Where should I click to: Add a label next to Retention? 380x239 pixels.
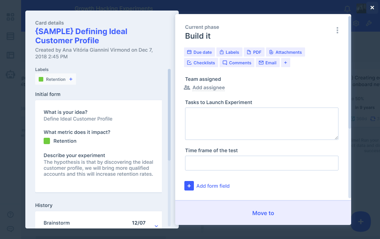click(x=71, y=79)
